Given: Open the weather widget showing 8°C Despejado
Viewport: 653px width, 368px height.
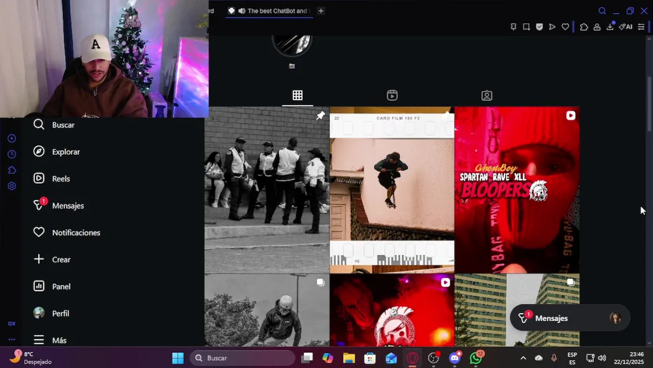Looking at the screenshot, I should [x=31, y=358].
